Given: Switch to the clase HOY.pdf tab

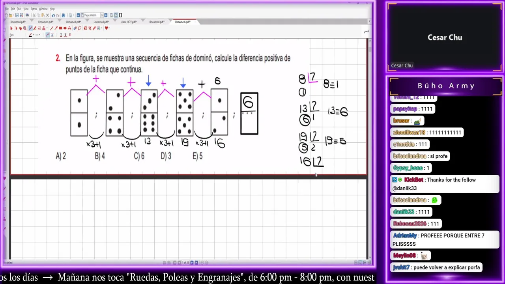Looking at the screenshot, I should [x=129, y=22].
